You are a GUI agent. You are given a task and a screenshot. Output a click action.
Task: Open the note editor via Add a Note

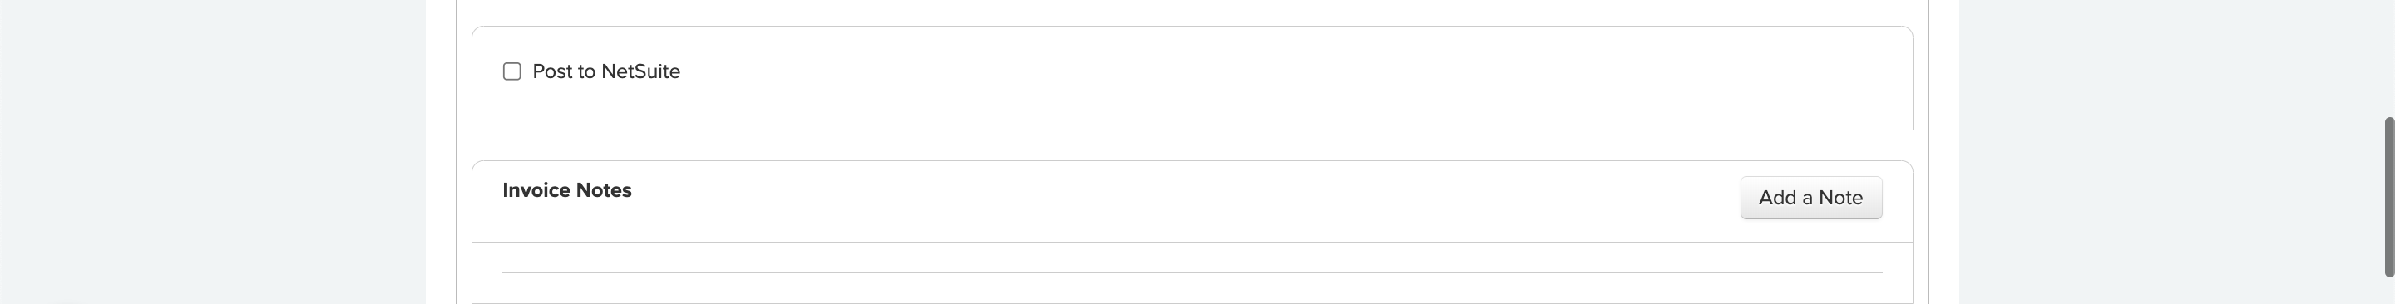coord(1810,198)
